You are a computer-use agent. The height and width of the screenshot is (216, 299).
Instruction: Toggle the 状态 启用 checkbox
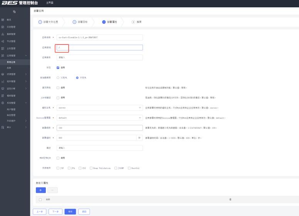click(x=58, y=68)
